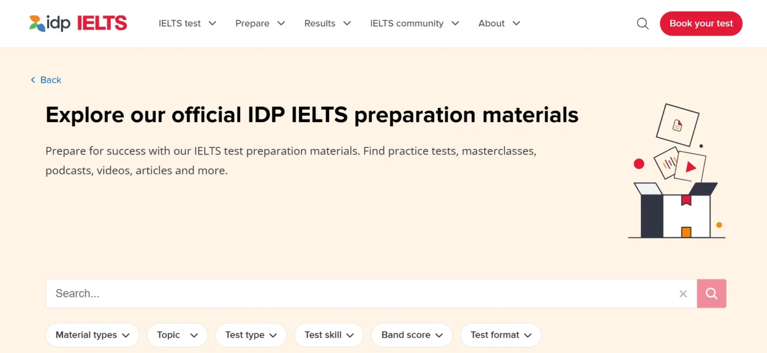Click the X icon to clear the search field
Image resolution: width=767 pixels, height=353 pixels.
point(683,293)
